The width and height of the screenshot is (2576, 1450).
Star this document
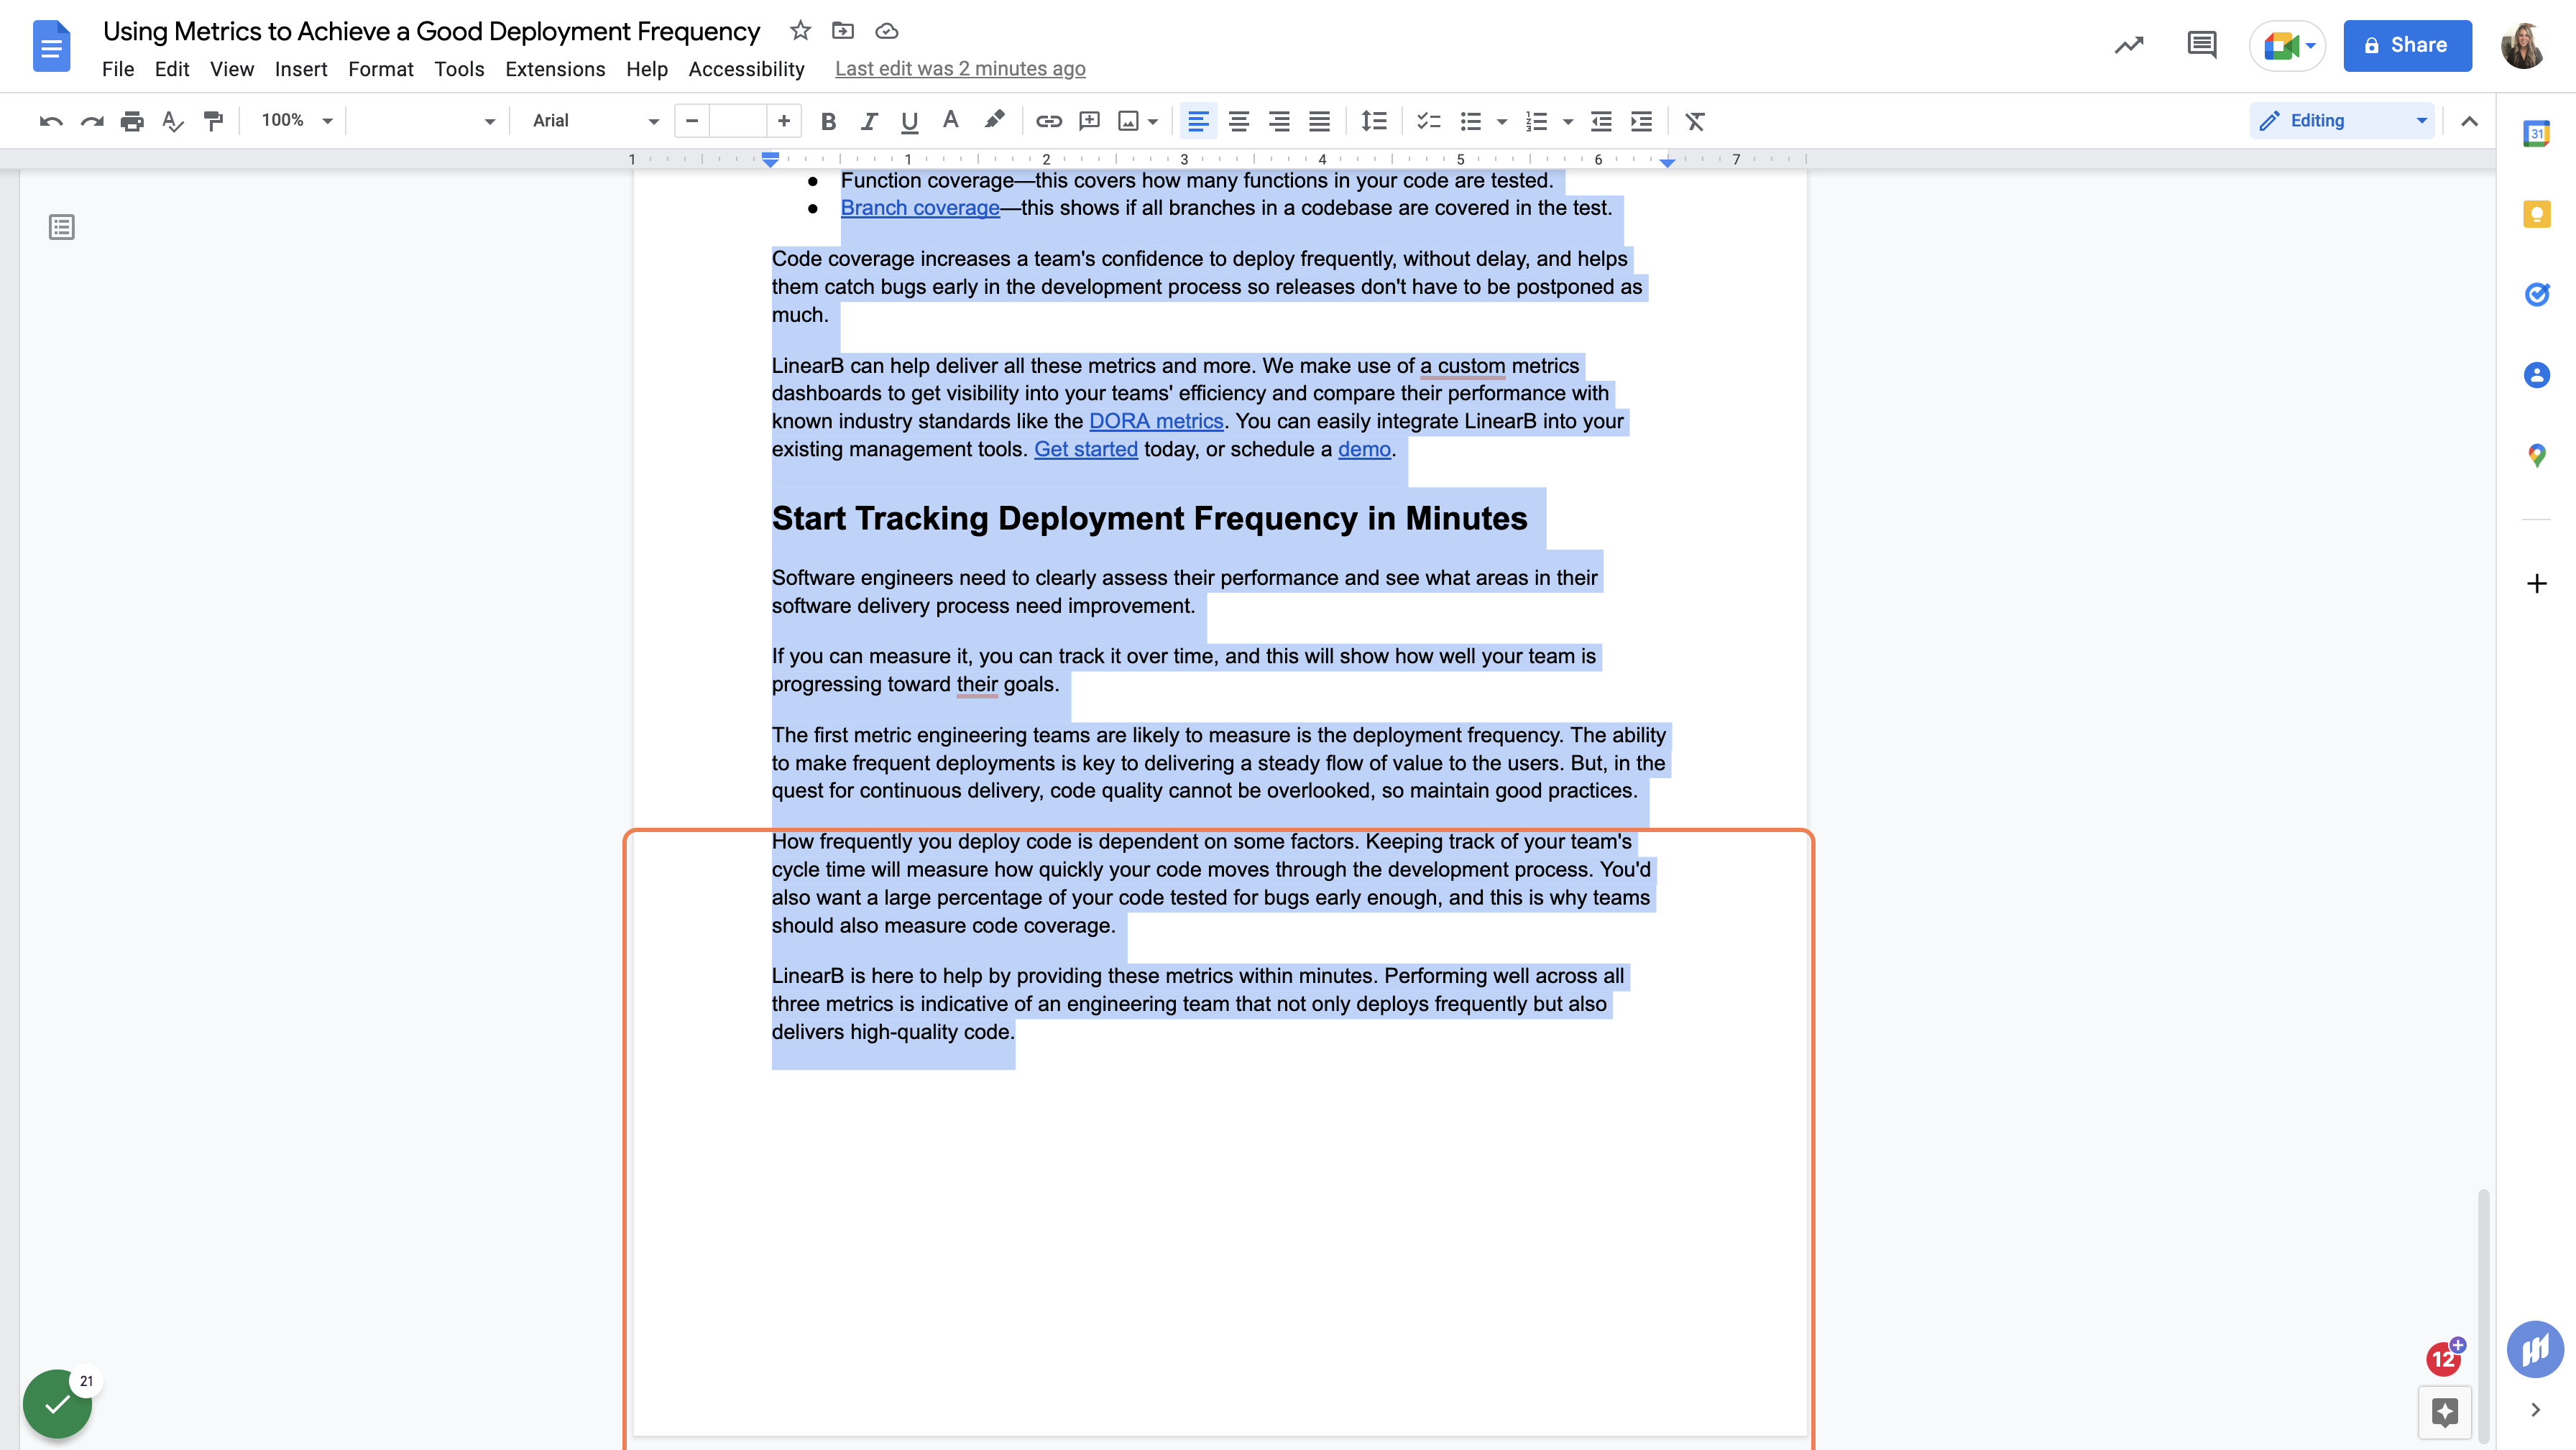point(800,31)
